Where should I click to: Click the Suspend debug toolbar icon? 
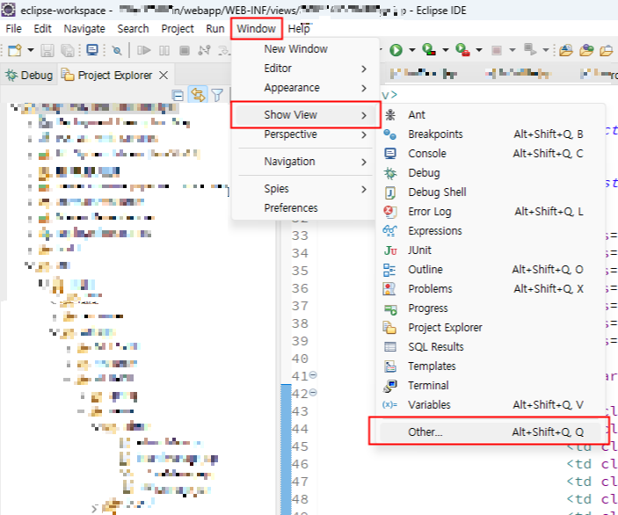164,50
